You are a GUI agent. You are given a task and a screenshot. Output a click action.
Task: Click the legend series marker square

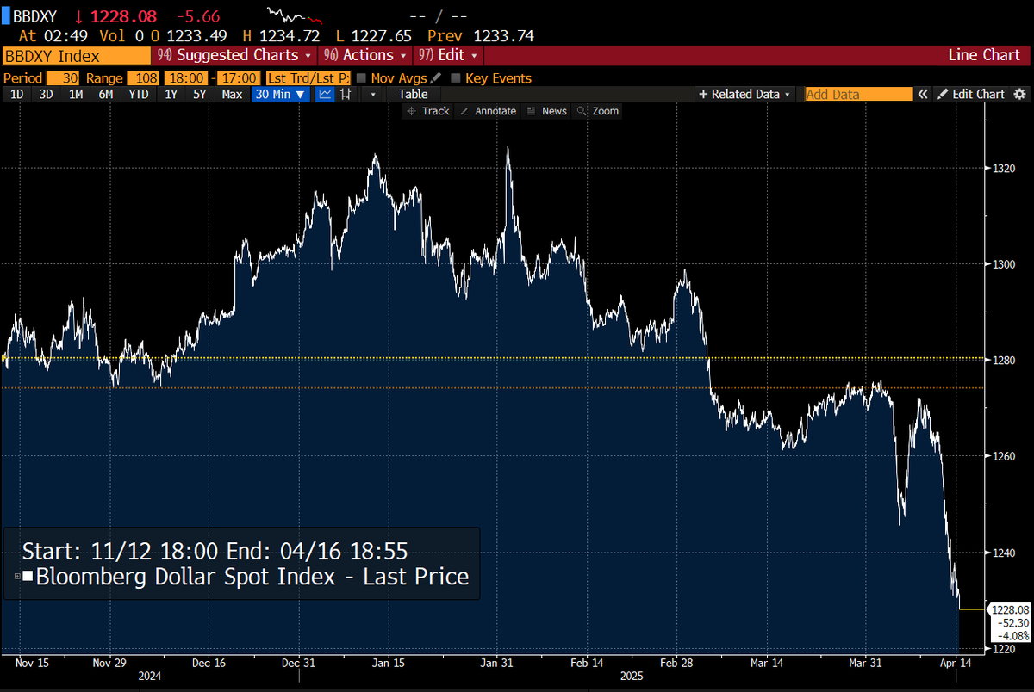pyautogui.click(x=28, y=577)
